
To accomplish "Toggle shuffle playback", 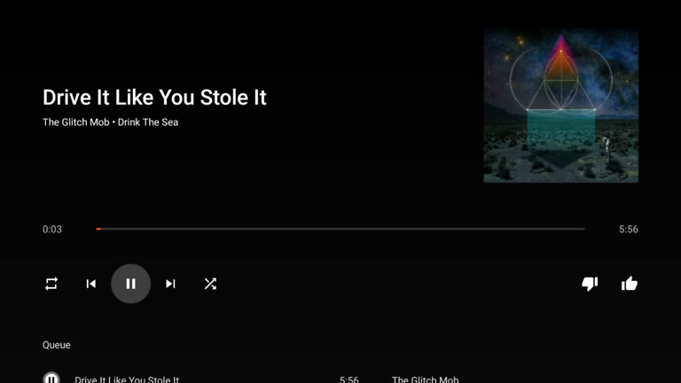I will pos(210,284).
